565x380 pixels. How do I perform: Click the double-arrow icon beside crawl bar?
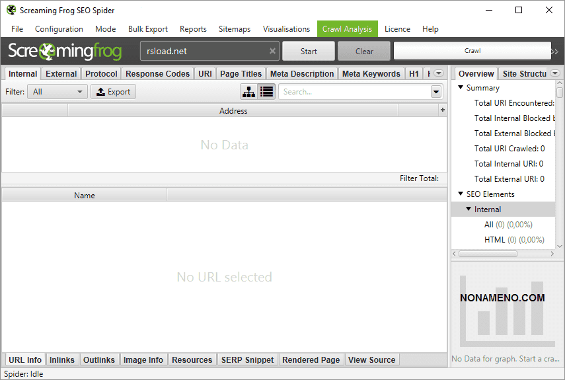555,51
